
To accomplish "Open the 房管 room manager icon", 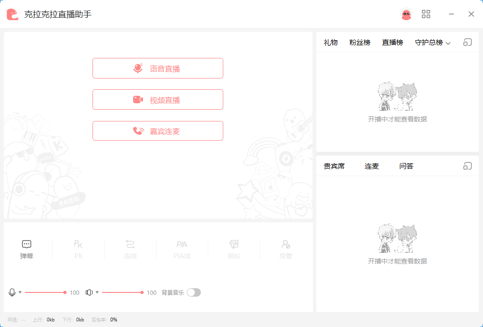I will pyautogui.click(x=285, y=248).
